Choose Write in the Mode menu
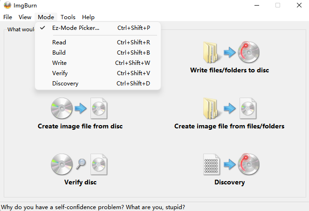 pyautogui.click(x=59, y=63)
